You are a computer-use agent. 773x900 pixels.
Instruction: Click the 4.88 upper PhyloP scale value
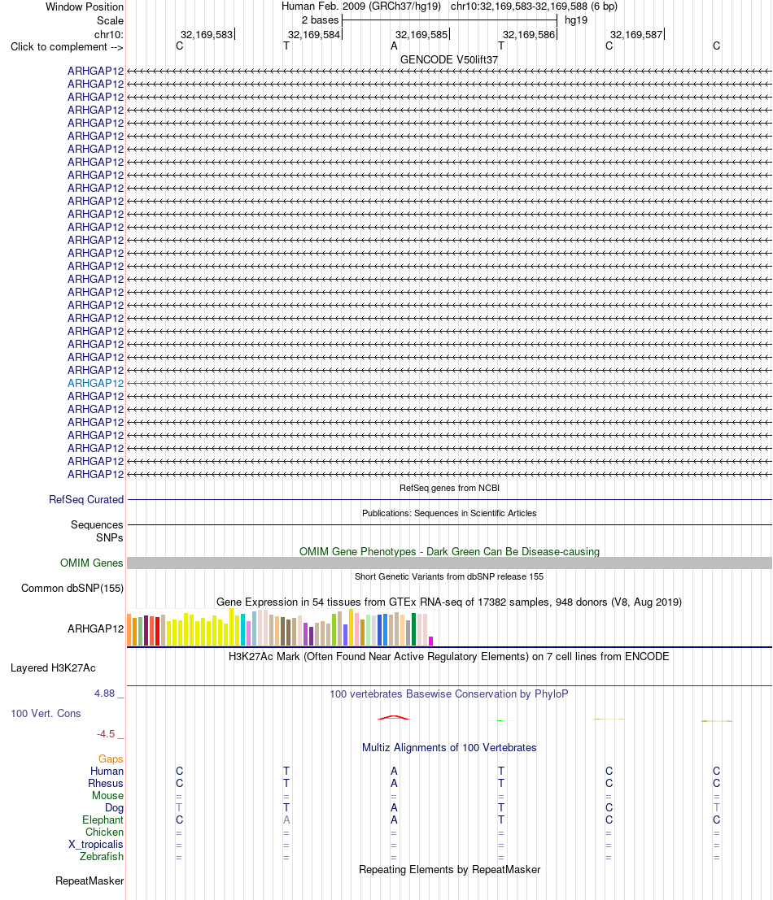(104, 693)
